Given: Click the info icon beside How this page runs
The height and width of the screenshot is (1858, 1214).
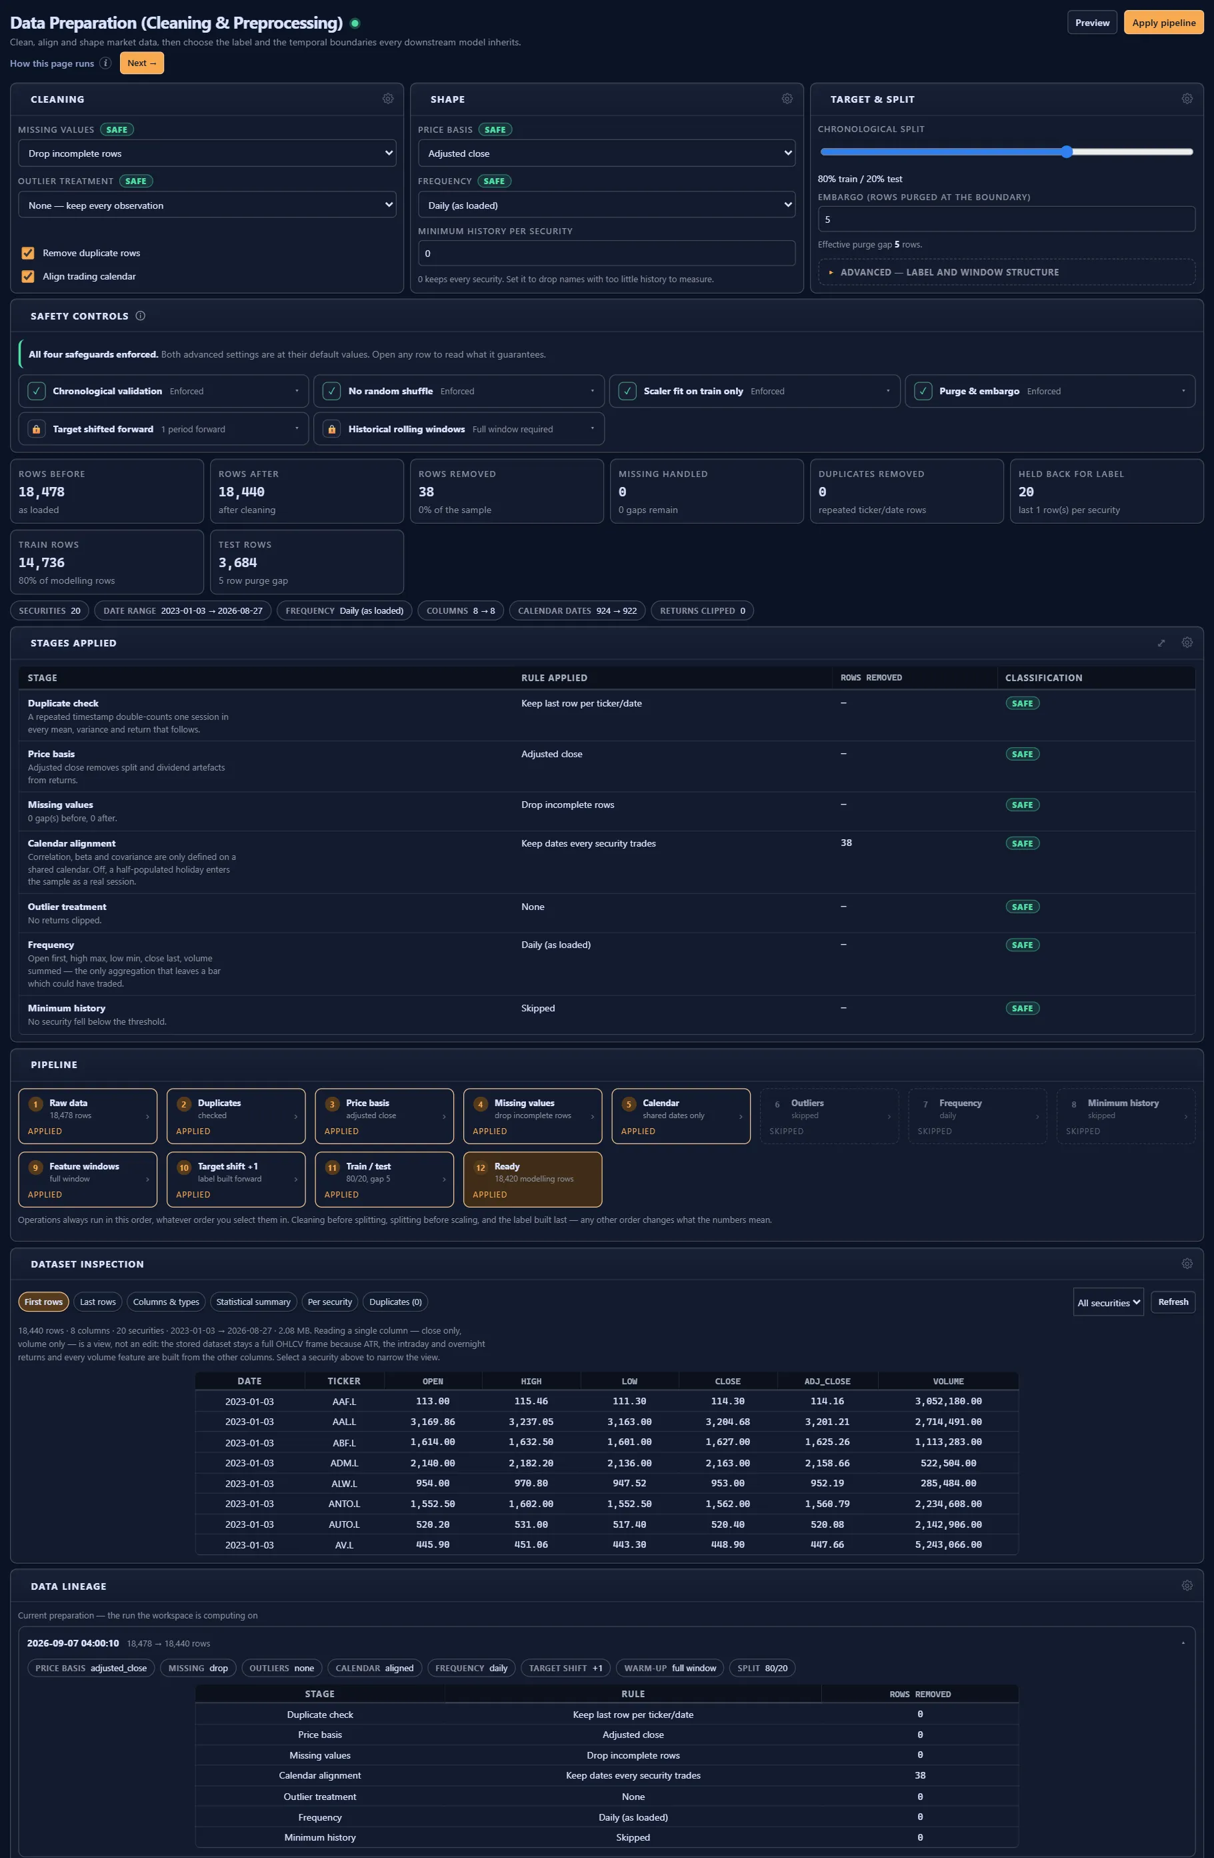Looking at the screenshot, I should tap(105, 63).
